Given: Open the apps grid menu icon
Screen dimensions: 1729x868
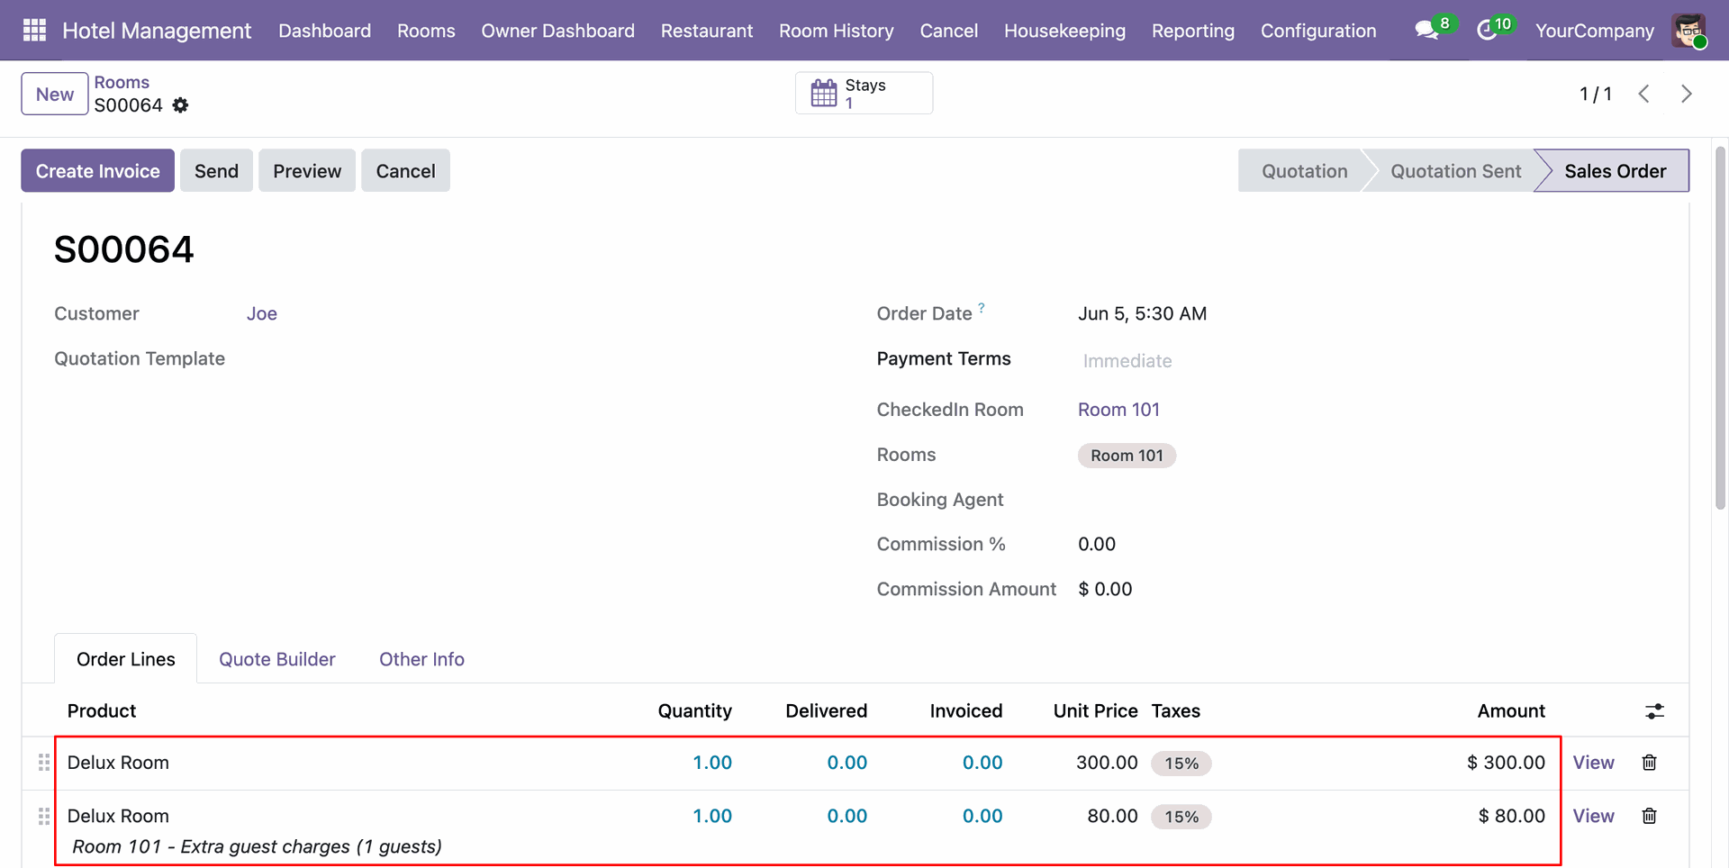Looking at the screenshot, I should coord(34,31).
